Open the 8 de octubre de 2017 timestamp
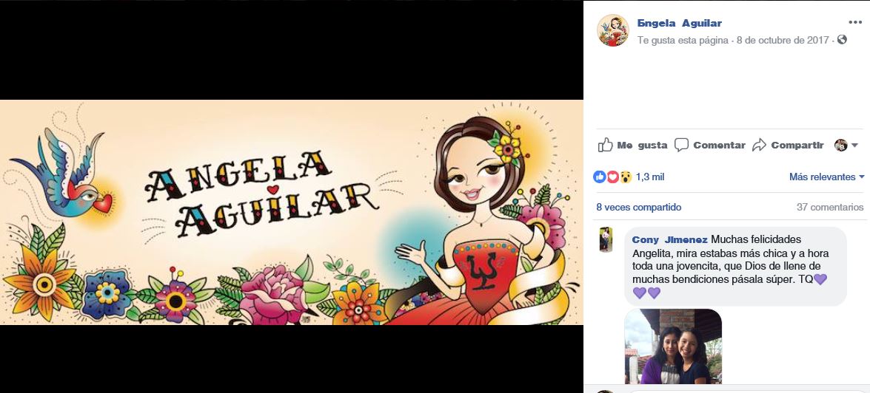Image resolution: width=870 pixels, height=393 pixels. pos(783,41)
